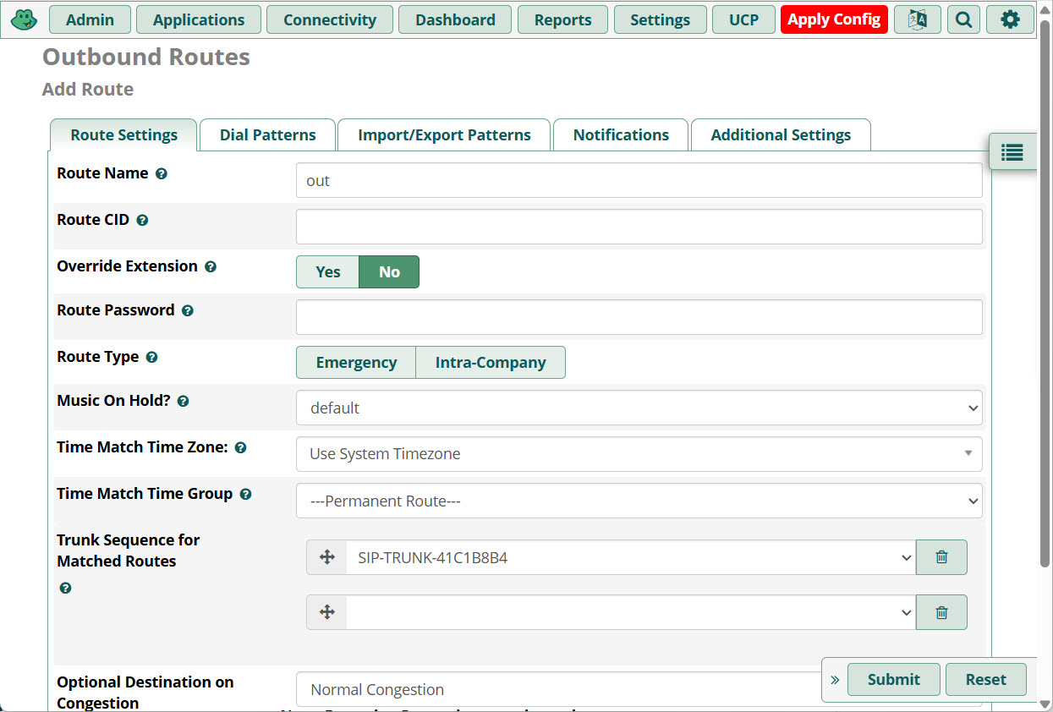Expand the Time Match Time Zone dropdown
Screen dimensions: 1053x712
pyautogui.click(x=639, y=454)
